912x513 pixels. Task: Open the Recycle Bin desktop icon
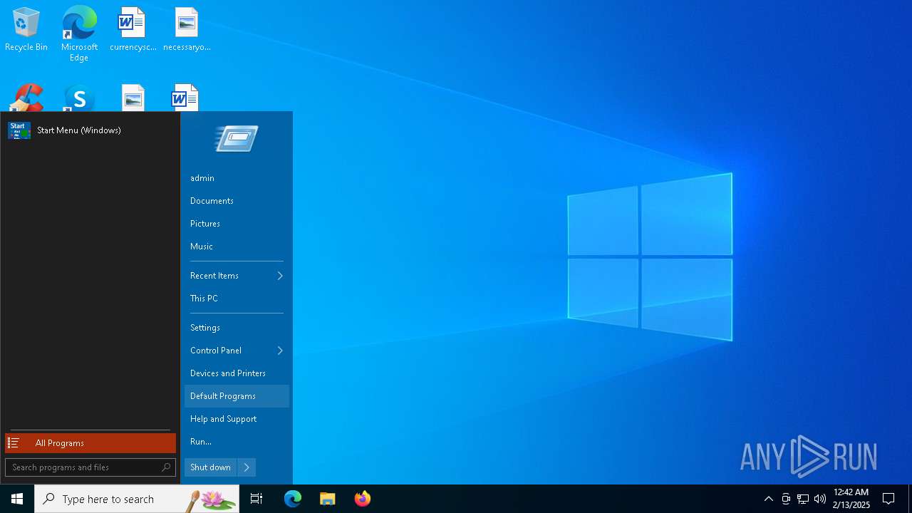click(26, 30)
